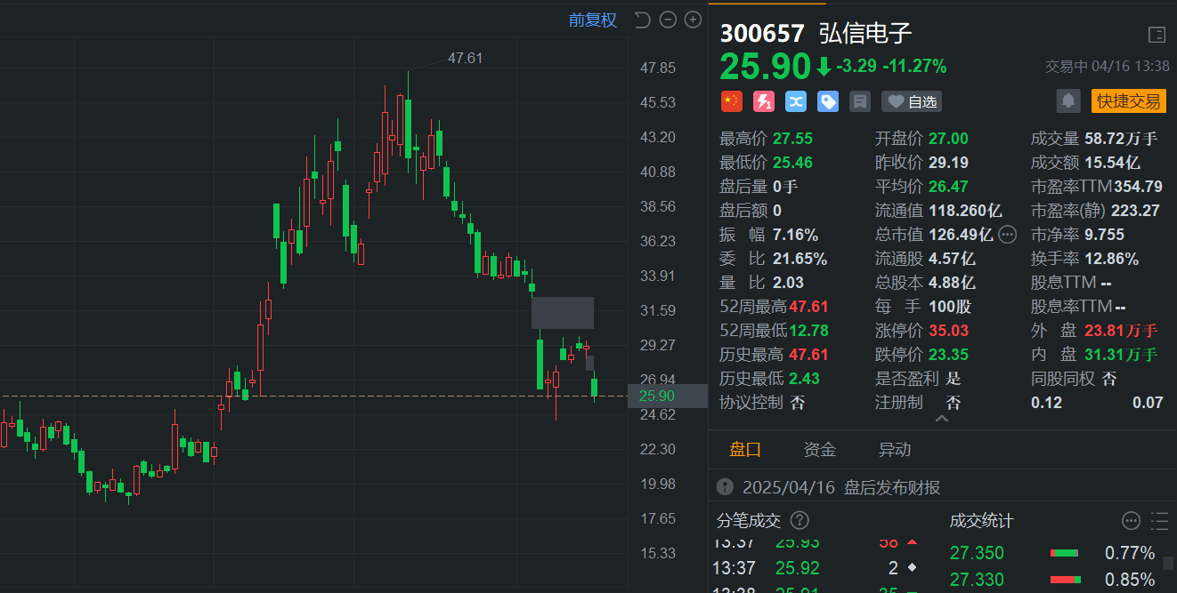This screenshot has width=1177, height=593.
Task: Zoom out the K-line chart
Action: [668, 20]
